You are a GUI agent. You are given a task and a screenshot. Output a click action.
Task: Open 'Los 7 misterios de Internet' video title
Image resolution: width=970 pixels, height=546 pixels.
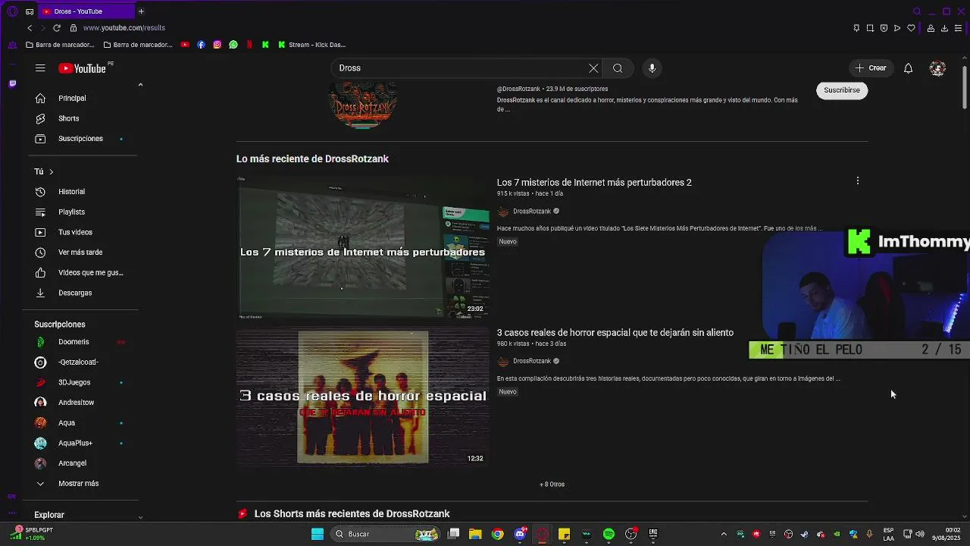[594, 183]
